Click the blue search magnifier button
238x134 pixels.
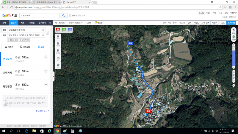[64, 15]
